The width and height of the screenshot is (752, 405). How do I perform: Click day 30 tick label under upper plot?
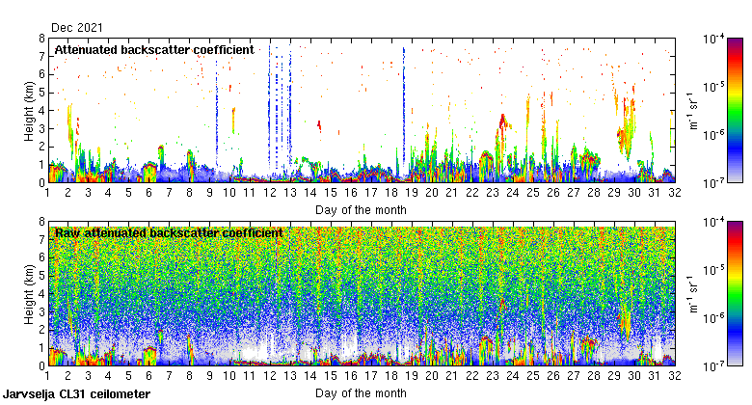pos(634,193)
